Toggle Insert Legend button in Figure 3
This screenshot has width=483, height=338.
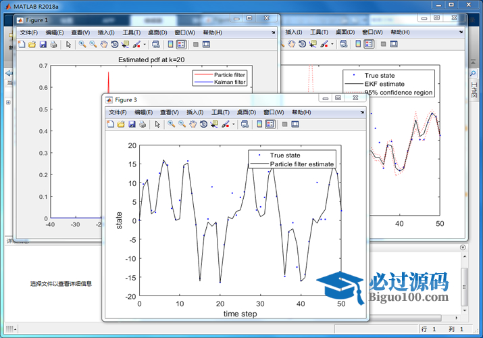point(270,124)
